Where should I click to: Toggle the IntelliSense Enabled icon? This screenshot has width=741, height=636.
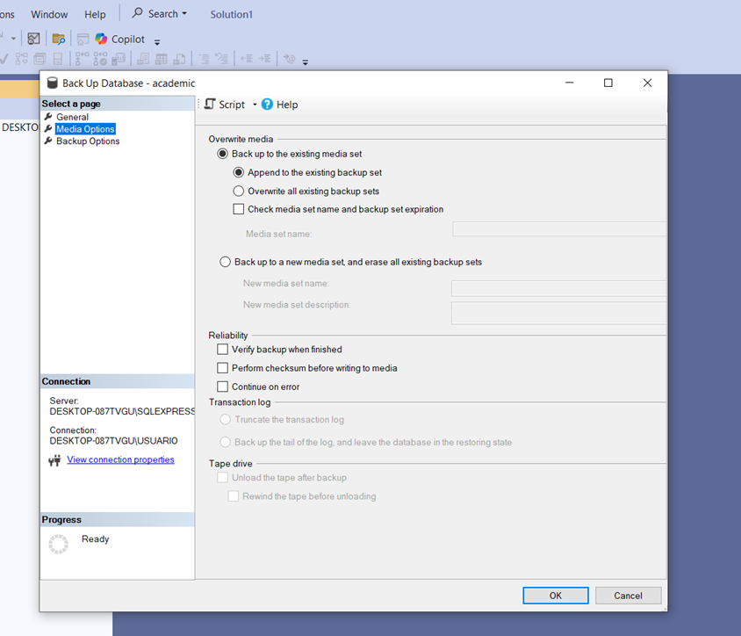58,59
